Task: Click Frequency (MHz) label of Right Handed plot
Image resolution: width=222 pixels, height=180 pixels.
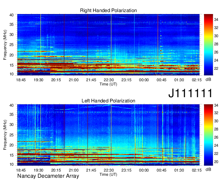Action: 5,45
